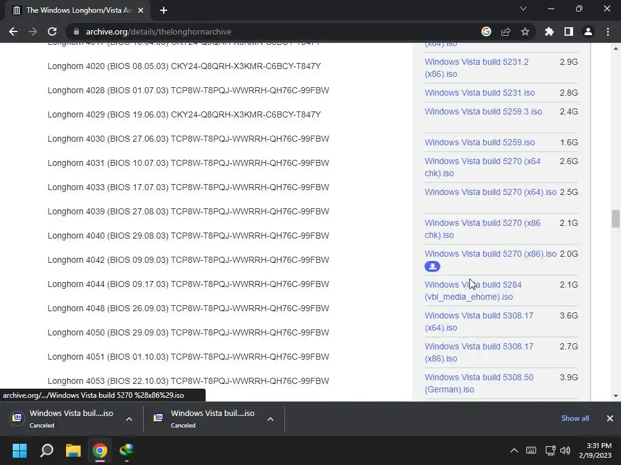Bookmark this page with the star

tap(525, 31)
